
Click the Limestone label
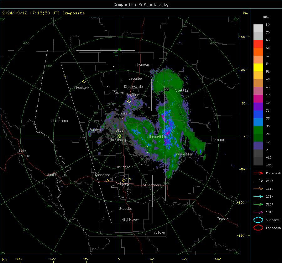(59, 121)
